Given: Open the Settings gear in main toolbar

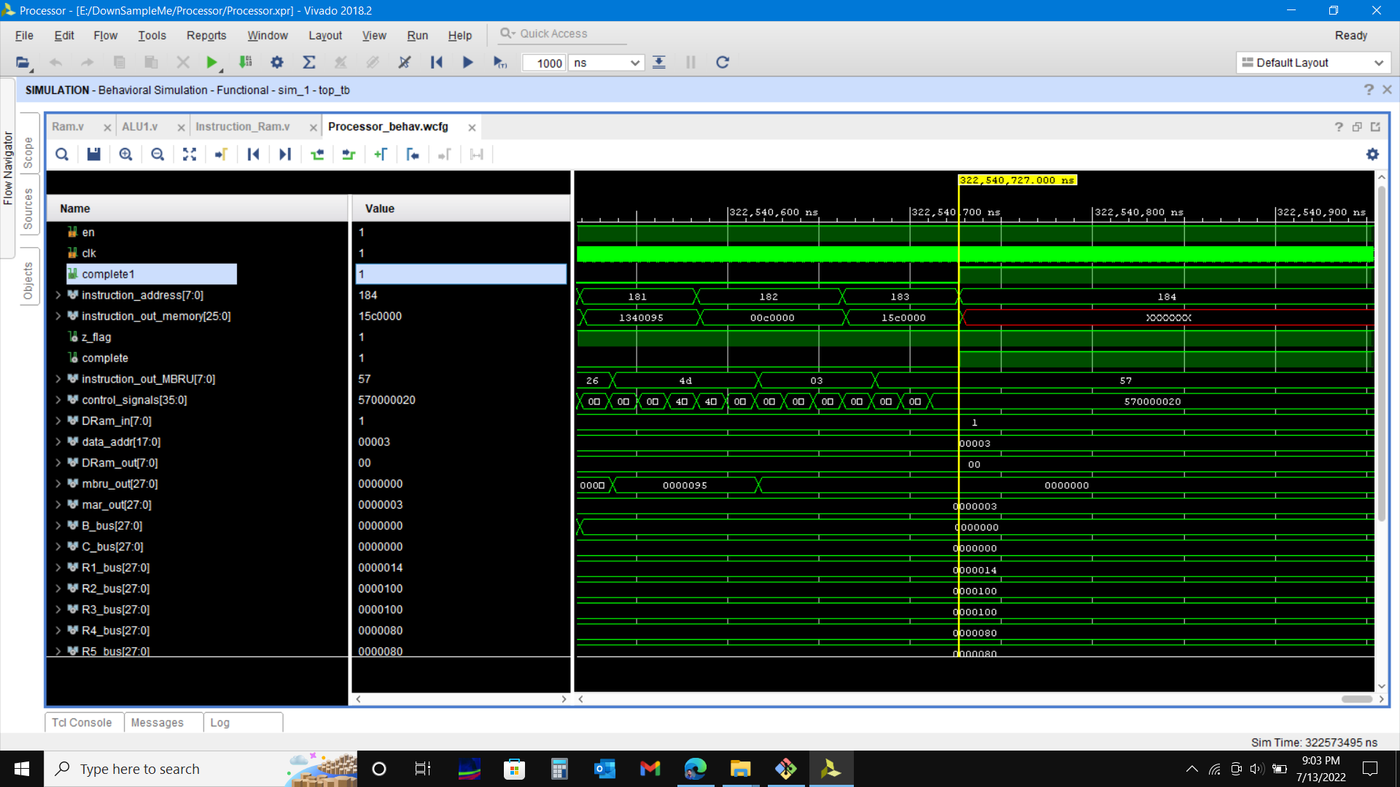Looking at the screenshot, I should tap(277, 63).
